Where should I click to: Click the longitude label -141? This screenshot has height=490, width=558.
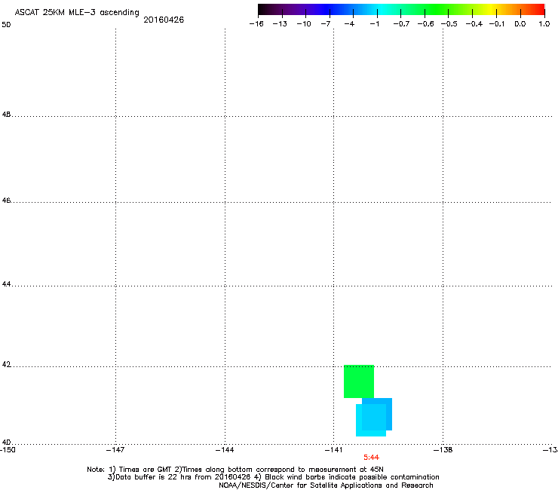click(333, 450)
